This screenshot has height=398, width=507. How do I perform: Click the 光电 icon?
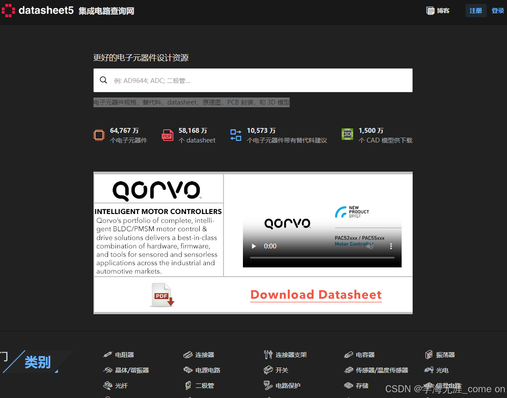[x=429, y=370]
